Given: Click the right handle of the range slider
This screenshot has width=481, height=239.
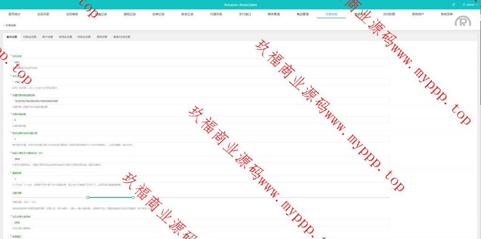Looking at the screenshot, I should (133, 197).
